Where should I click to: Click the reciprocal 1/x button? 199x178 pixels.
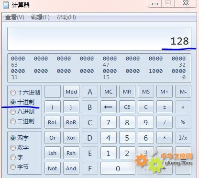coord(183,138)
